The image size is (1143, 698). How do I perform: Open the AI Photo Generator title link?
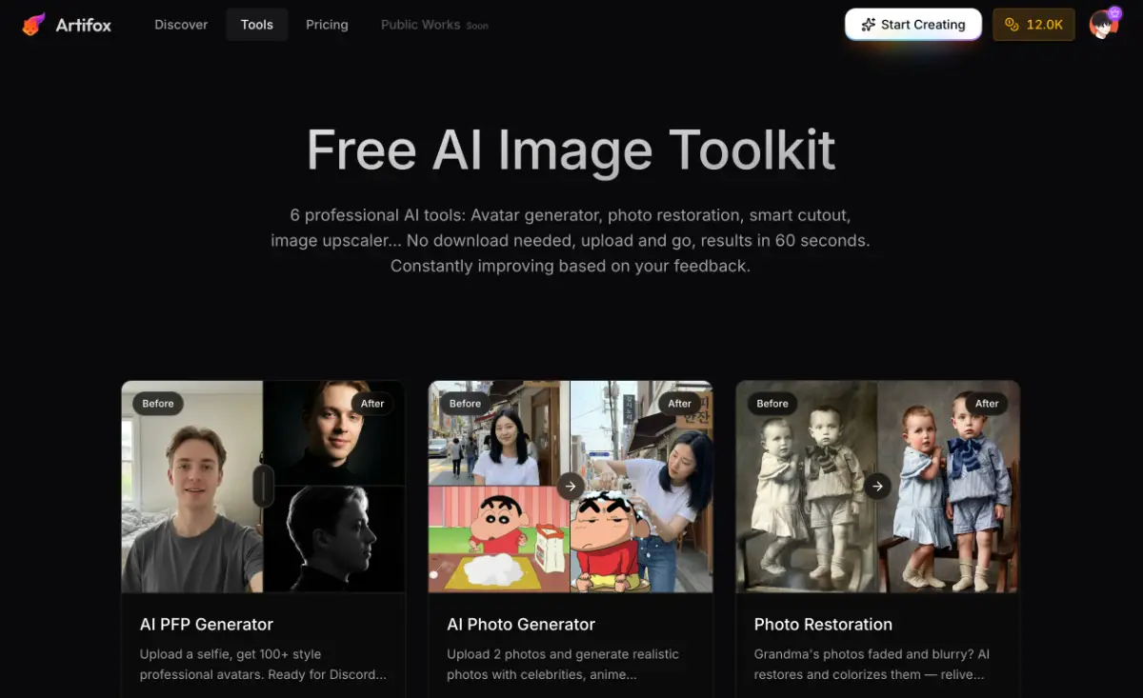click(x=521, y=625)
